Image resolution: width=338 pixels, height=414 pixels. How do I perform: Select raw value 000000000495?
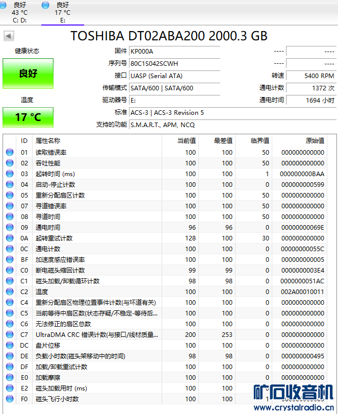point(303,356)
